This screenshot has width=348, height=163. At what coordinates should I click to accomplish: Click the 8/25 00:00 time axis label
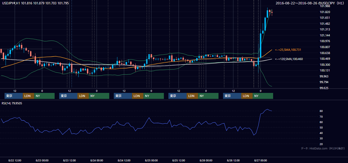click(x=151, y=161)
